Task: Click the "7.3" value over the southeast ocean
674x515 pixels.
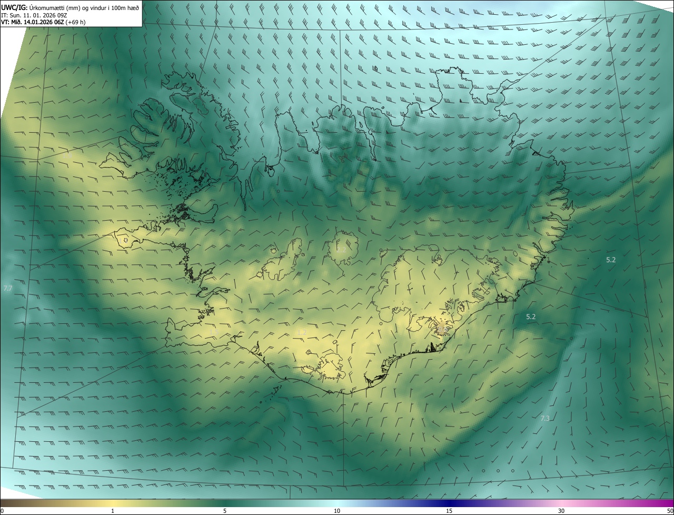Action: [x=545, y=418]
